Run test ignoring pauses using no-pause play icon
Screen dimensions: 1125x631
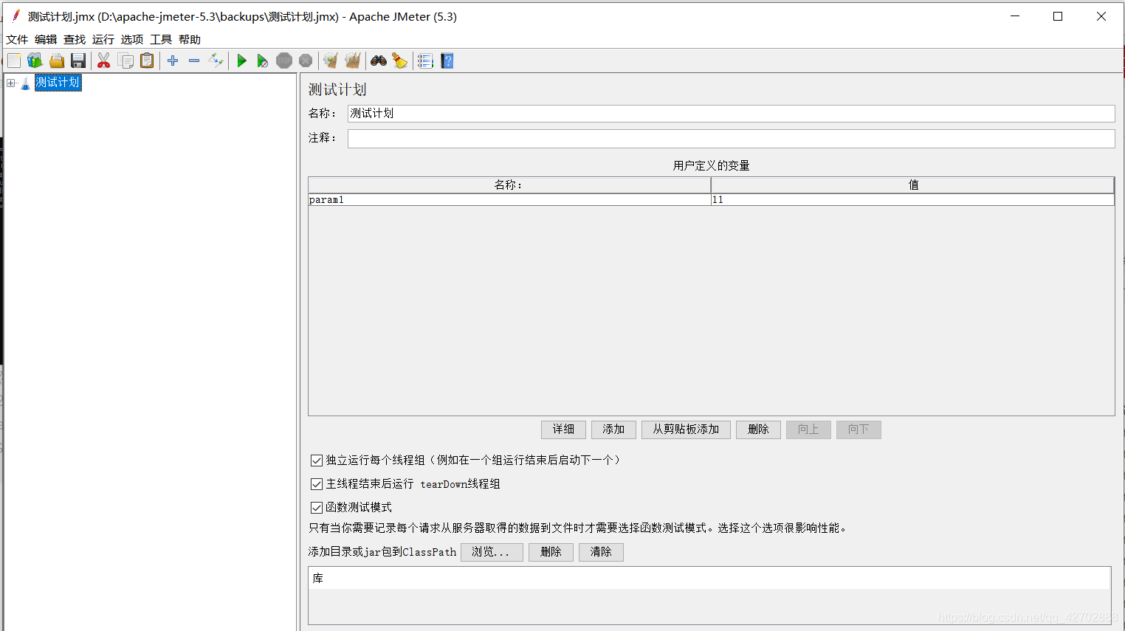263,61
